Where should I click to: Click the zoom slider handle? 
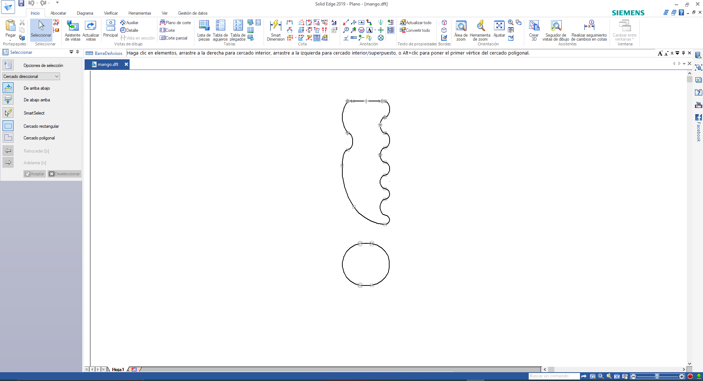657,376
